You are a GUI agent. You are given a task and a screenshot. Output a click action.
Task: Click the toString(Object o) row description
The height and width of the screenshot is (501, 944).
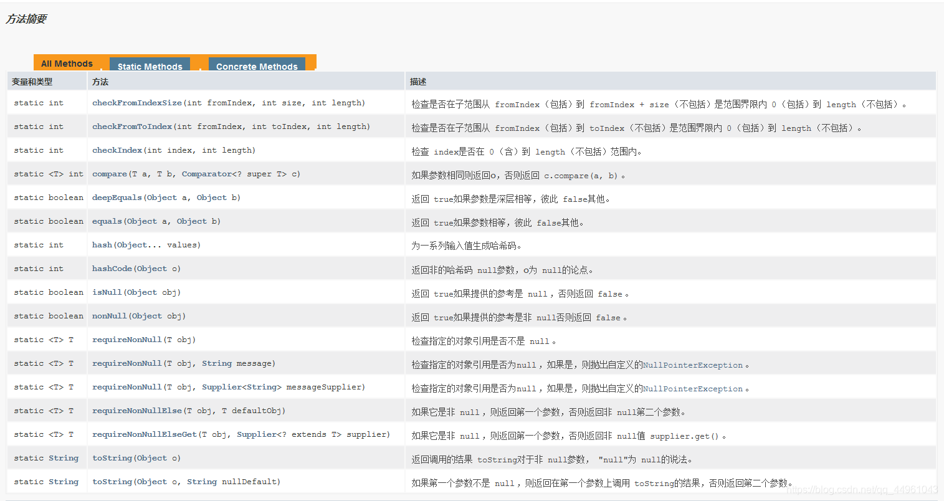tap(552, 459)
